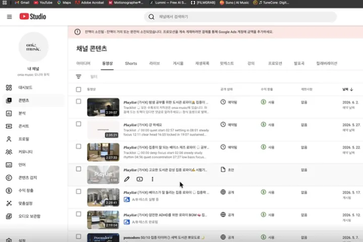
Task: Click monetization dollar icon on 2026. 5. 27. row
Action: 264,125
